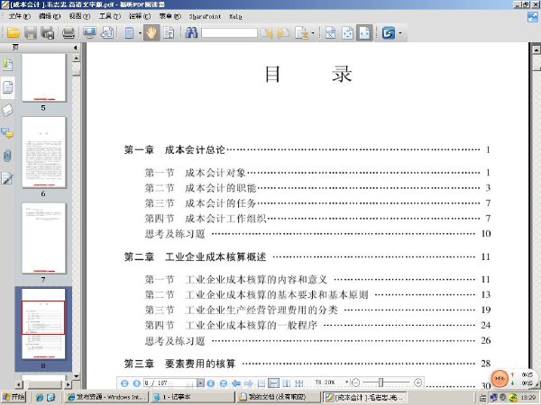The image size is (541, 405).
Task: Click thumbnail panel scroll up arrow
Action: click(x=77, y=58)
